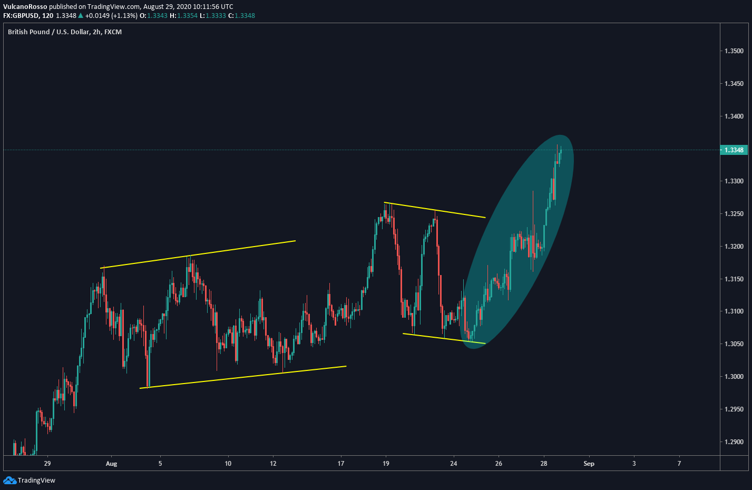The image size is (752, 490).
Task: Click the Aug label on the time axis
Action: 111,464
